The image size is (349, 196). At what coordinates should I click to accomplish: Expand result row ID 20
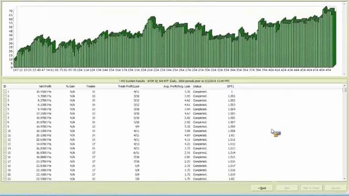5,174
